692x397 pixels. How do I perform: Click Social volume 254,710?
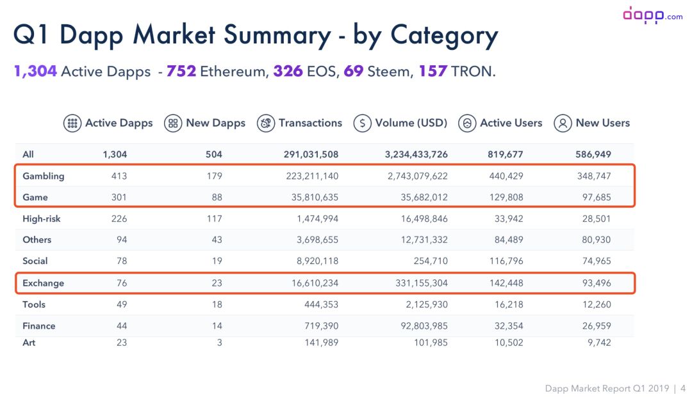(x=431, y=261)
